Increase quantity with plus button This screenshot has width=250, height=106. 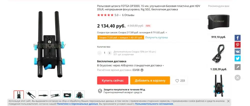pos(109,53)
